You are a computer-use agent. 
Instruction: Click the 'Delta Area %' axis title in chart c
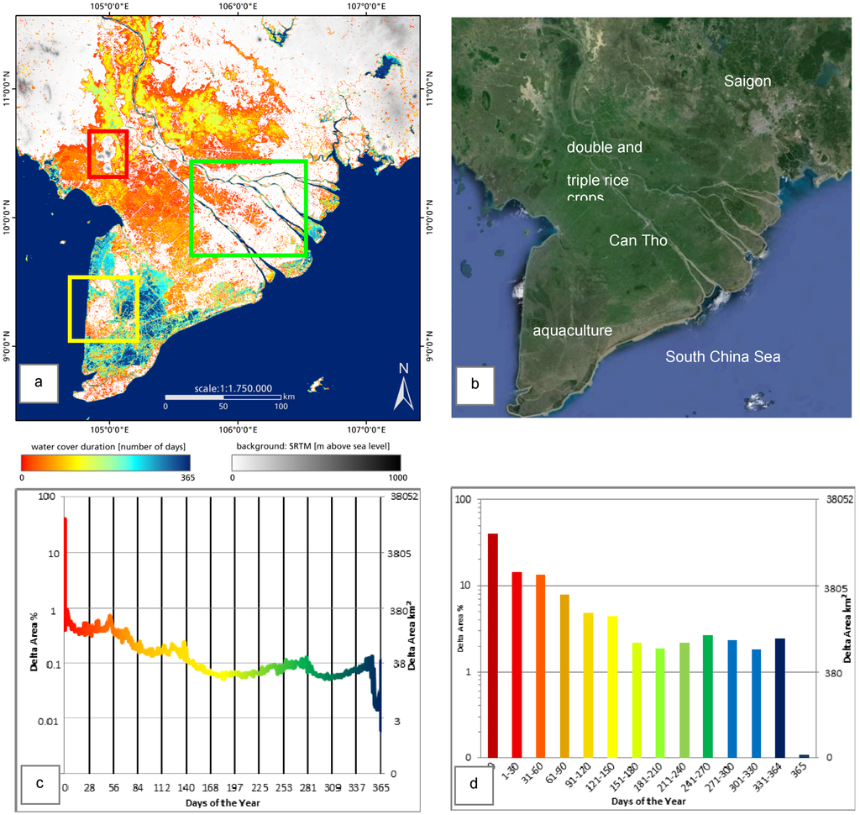(34, 641)
